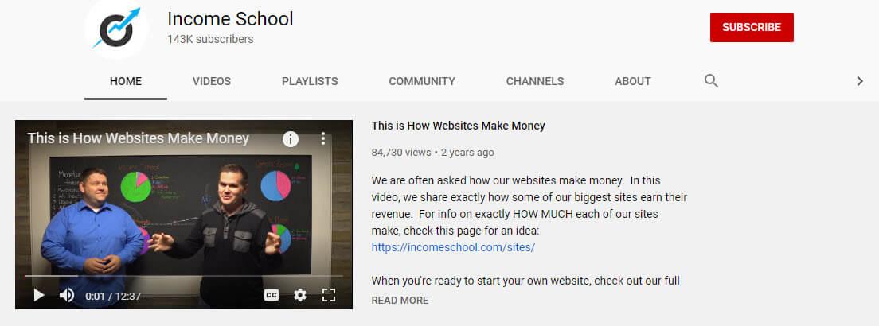Switch to the VIDEOS tab

pyautogui.click(x=212, y=81)
